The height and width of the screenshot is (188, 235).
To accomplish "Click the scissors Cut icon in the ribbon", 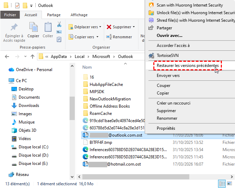I will (59, 24).
